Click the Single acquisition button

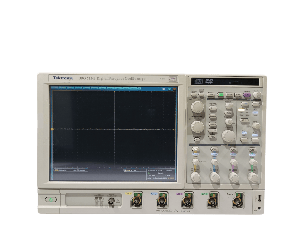[230, 94]
